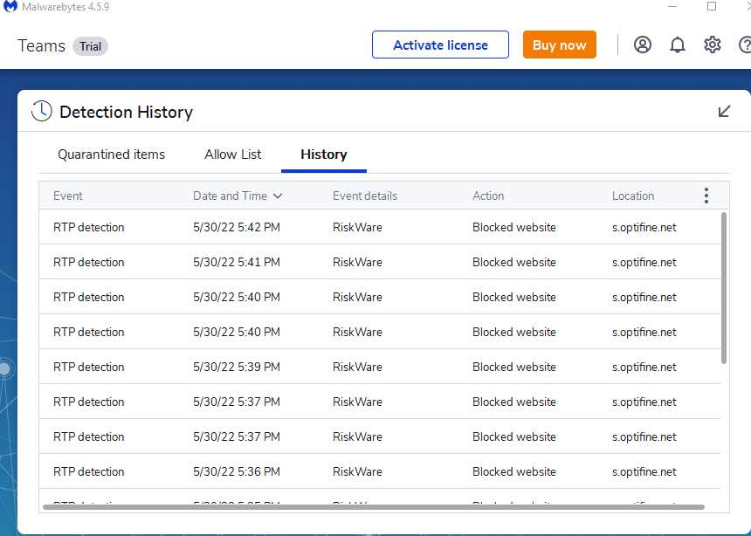This screenshot has width=751, height=536.
Task: Sort by the Event column header
Action: pos(67,196)
